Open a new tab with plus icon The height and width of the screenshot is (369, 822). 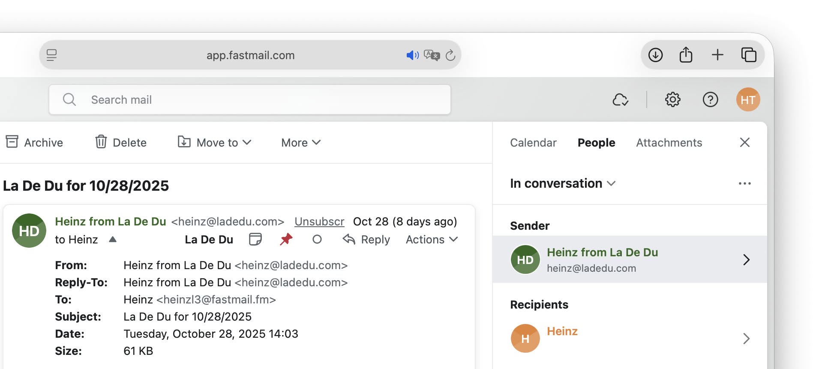pos(717,55)
